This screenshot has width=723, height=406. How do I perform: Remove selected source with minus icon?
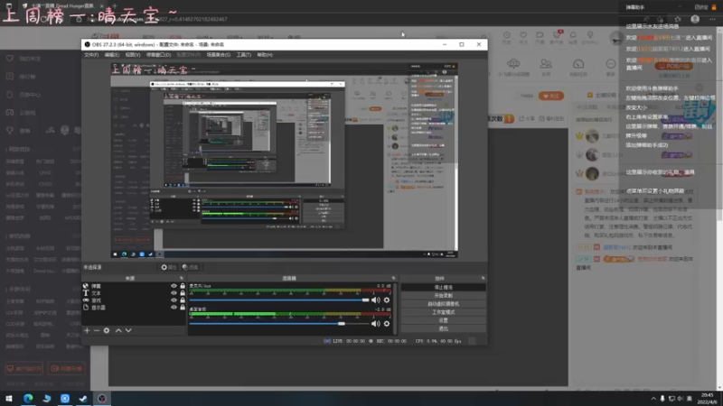tap(97, 330)
